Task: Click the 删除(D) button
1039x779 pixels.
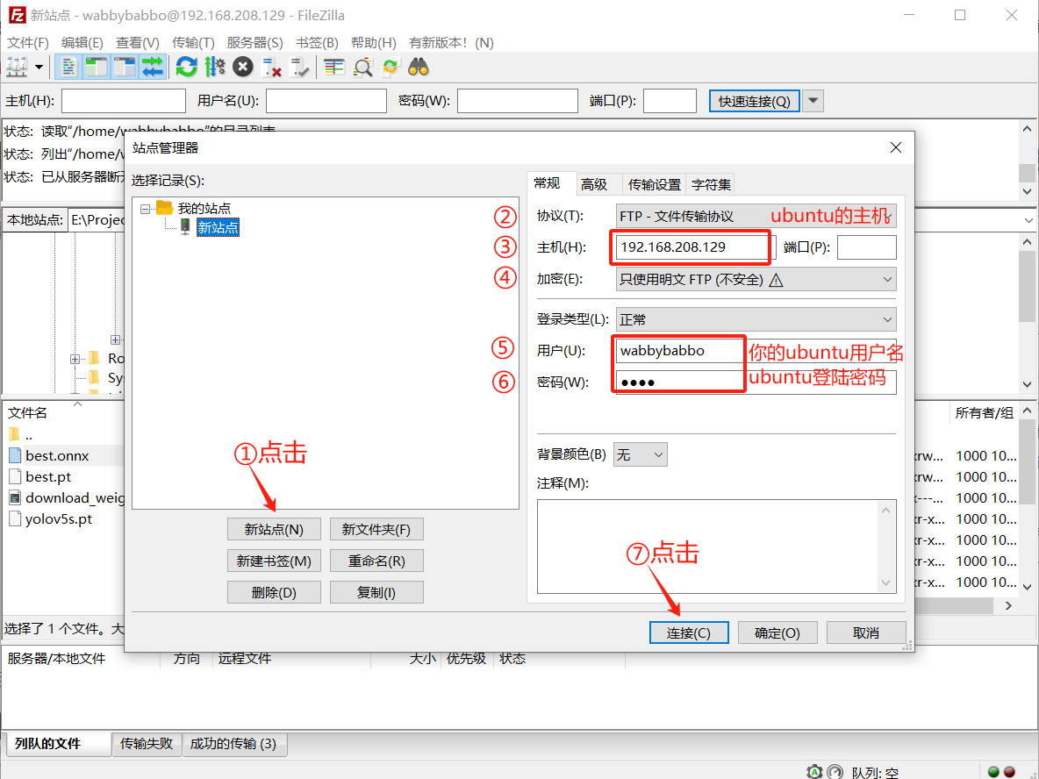Action: 274,592
